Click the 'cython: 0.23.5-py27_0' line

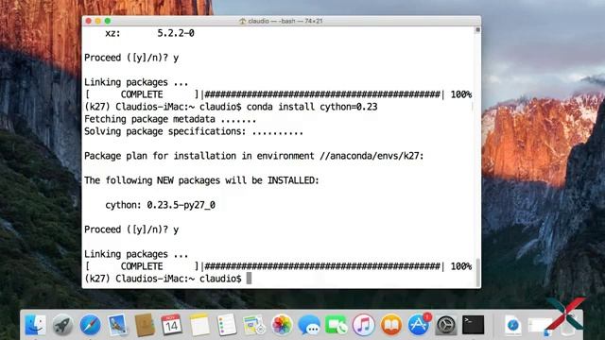click(x=160, y=205)
